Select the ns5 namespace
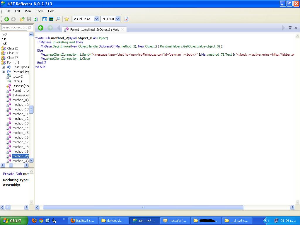 pos(4,44)
